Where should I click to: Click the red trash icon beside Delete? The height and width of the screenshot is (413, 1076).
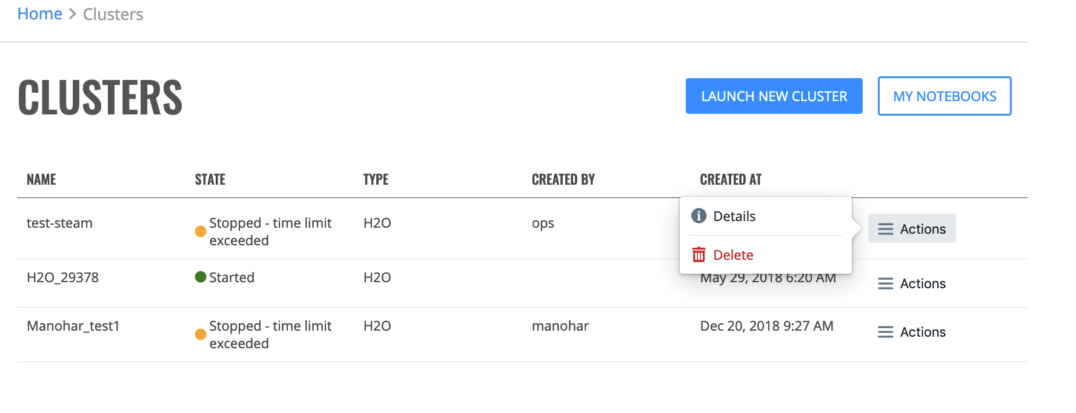[699, 254]
